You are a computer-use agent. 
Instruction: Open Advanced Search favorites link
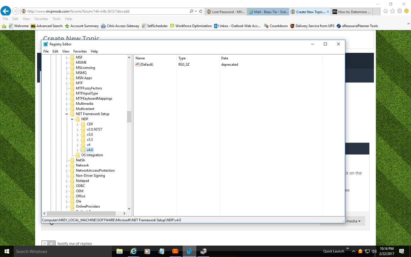pyautogui.click(x=47, y=26)
